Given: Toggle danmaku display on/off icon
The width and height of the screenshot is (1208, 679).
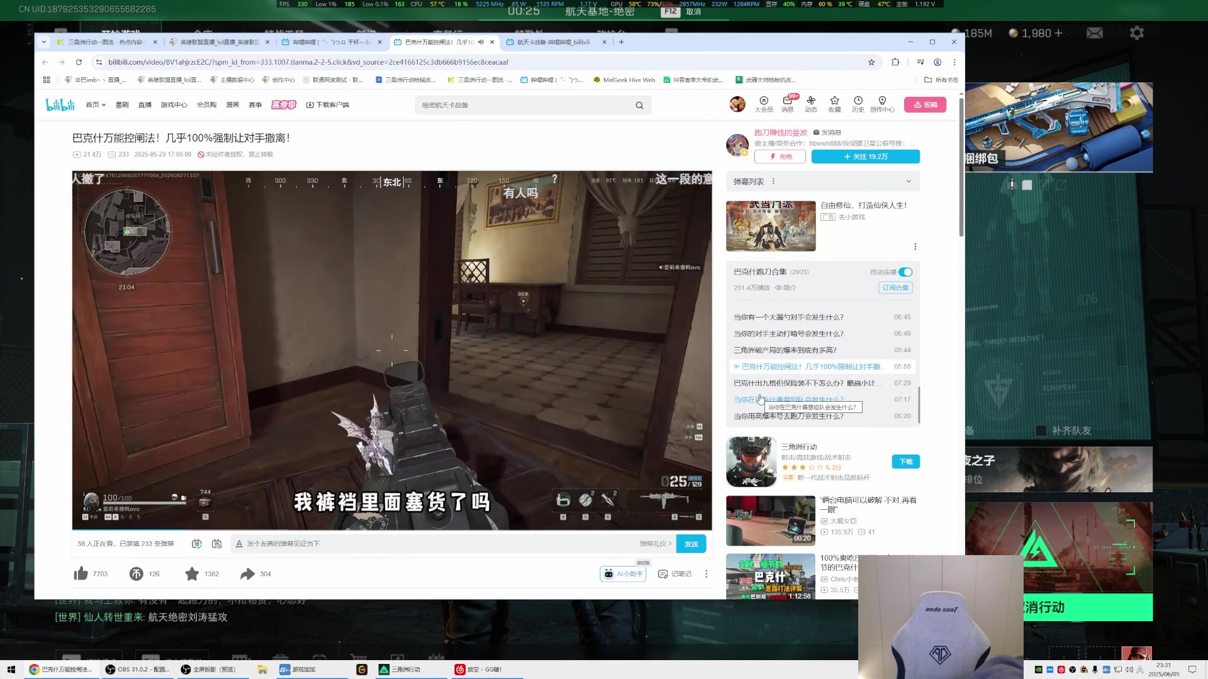Looking at the screenshot, I should [x=197, y=544].
